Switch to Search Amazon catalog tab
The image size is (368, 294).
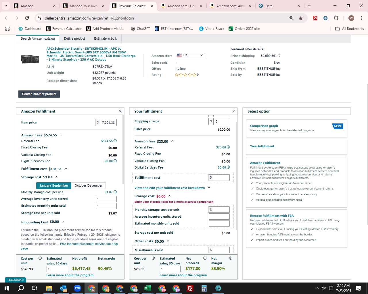tap(38, 38)
